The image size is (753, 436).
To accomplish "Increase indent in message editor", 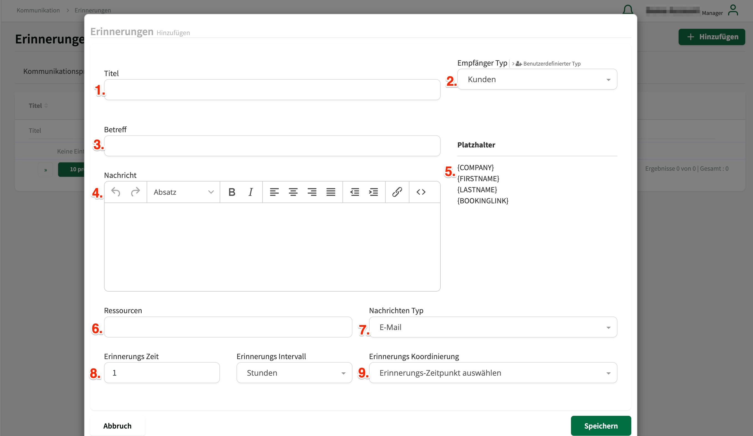I will click(373, 192).
